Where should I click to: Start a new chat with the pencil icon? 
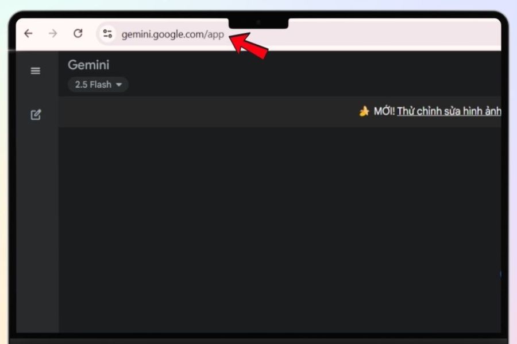(36, 115)
